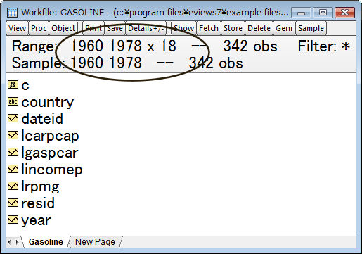The width and height of the screenshot is (362, 254).
Task: Click the Filter: * text
Action: 323,46
